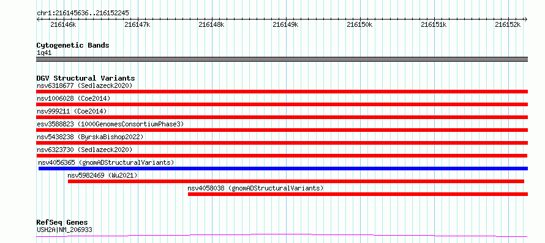Click the nsv6323730 (Sedlazeck2020) label
Screen dimensions: 545x243
85,150
